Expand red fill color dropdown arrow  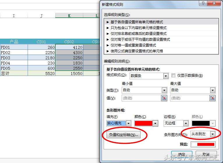pyautogui.click(x=155, y=123)
